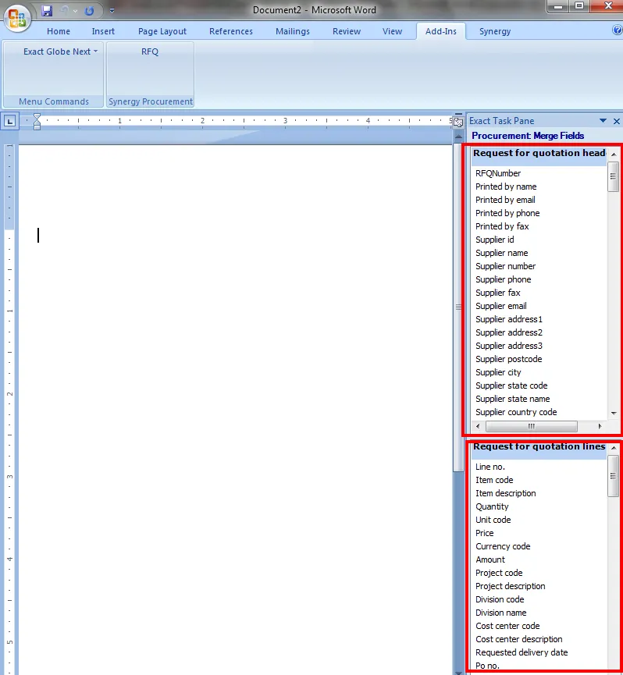This screenshot has height=675, width=623.
Task: Click the RFQ button in Synergy Procurement
Action: tap(150, 52)
